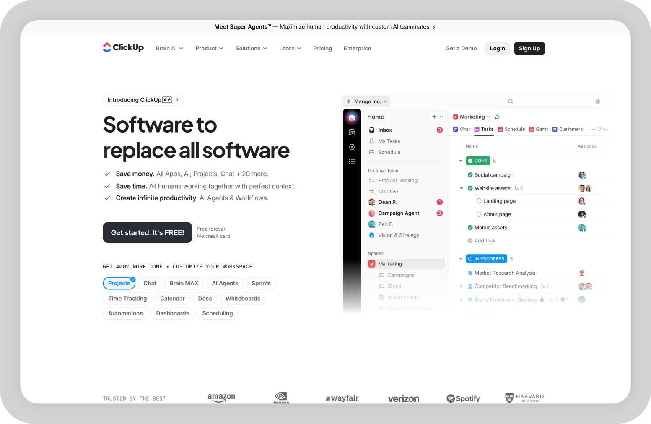Viewport: 651px width, 424px height.
Task: Select the Brain MAX chip
Action: coord(184,284)
